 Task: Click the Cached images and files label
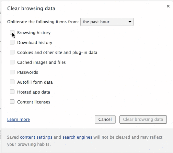(42, 62)
